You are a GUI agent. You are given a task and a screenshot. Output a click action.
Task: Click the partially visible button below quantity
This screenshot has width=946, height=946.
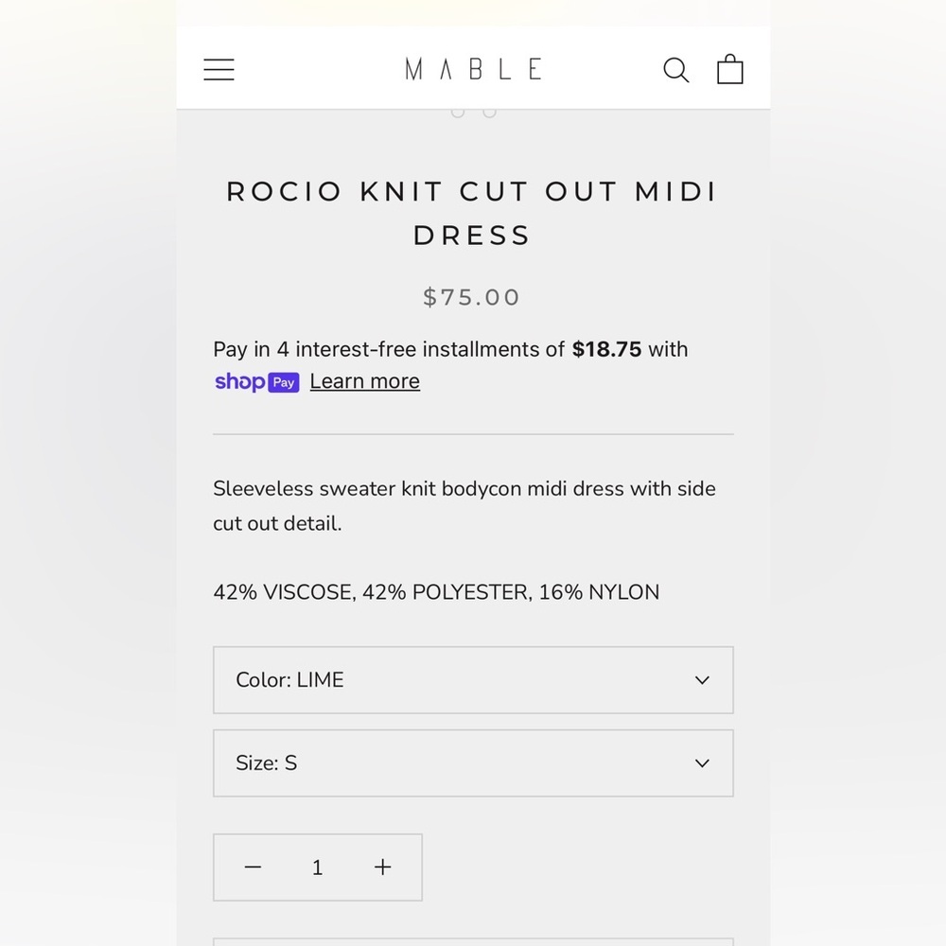coord(473,941)
